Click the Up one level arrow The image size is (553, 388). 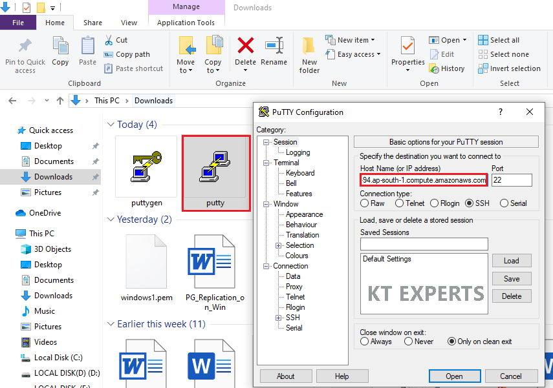pyautogui.click(x=60, y=101)
